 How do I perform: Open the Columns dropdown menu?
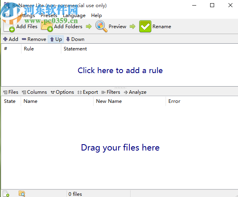click(x=34, y=92)
